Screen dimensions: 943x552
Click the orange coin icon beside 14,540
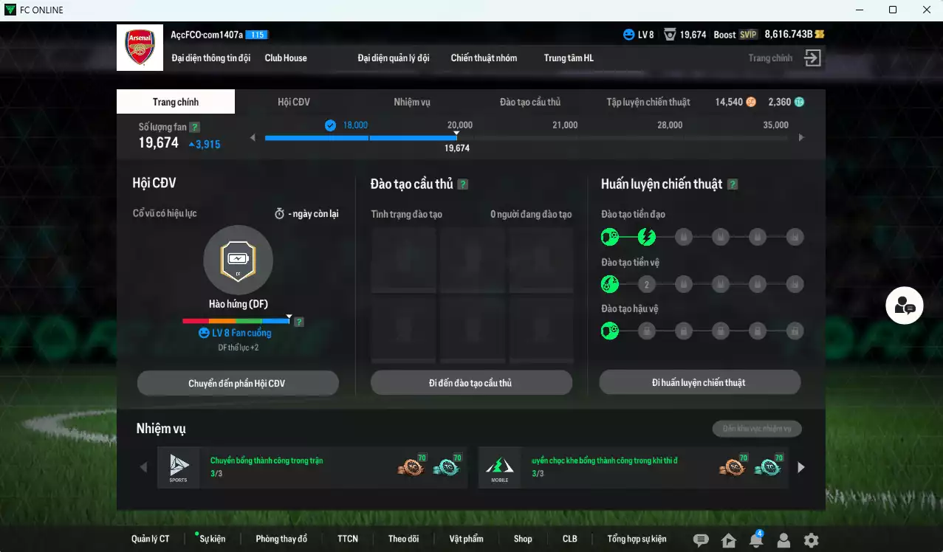[x=751, y=102]
